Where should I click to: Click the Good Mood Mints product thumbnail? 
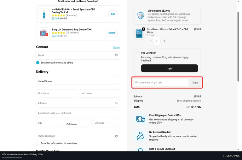coord(139,33)
